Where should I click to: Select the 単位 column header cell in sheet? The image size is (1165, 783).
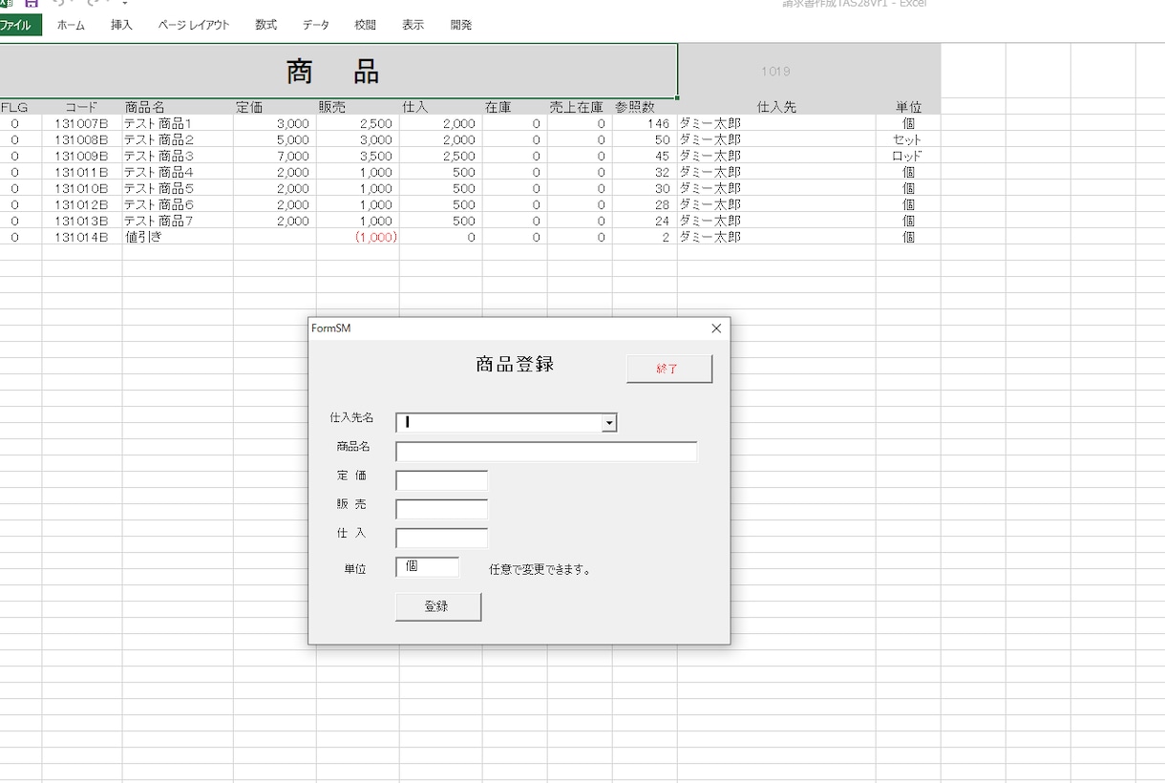pos(908,107)
